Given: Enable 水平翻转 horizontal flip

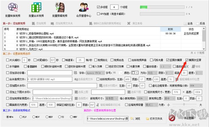Looking at the screenshot, I should (x=8, y=66).
